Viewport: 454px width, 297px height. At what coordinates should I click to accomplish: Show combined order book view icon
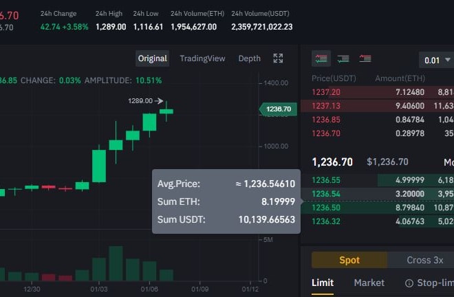(321, 58)
